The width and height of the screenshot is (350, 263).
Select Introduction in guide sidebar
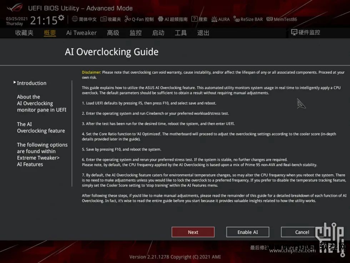pos(32,83)
